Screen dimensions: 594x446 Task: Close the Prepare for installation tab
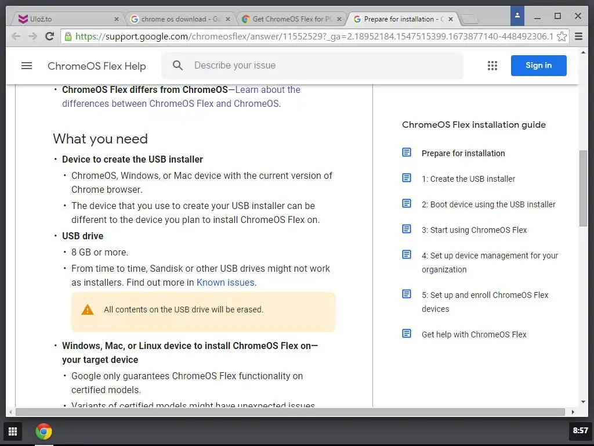tap(450, 19)
